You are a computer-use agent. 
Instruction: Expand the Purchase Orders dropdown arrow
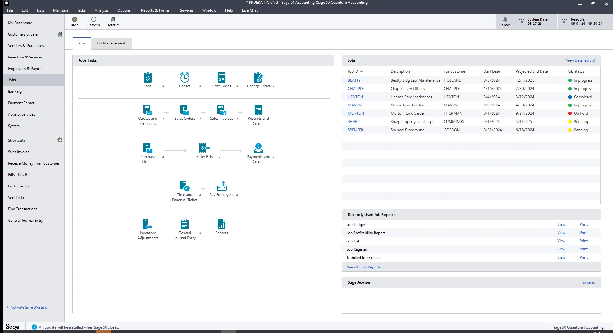(163, 157)
